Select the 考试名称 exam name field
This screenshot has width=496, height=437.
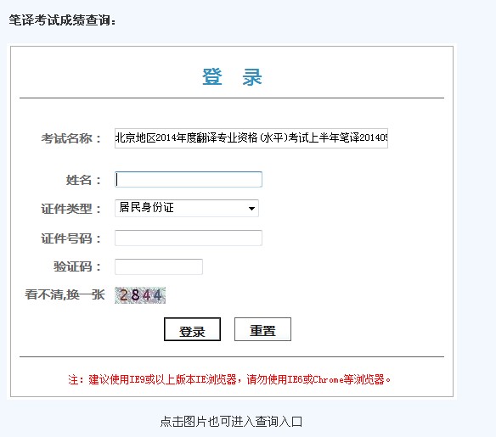point(251,138)
